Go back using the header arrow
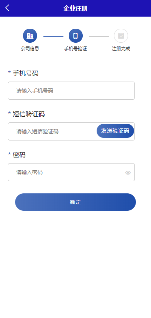 (x=7, y=8)
